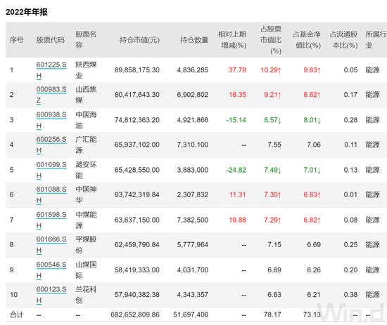This screenshot has width=387, height=325.
Task: Click the 序号 column header
Action: pyautogui.click(x=17, y=40)
